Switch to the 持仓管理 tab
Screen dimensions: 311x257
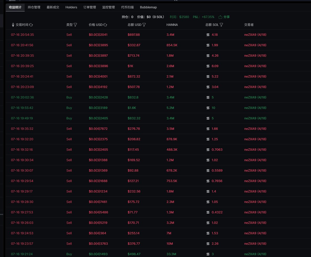[34, 7]
